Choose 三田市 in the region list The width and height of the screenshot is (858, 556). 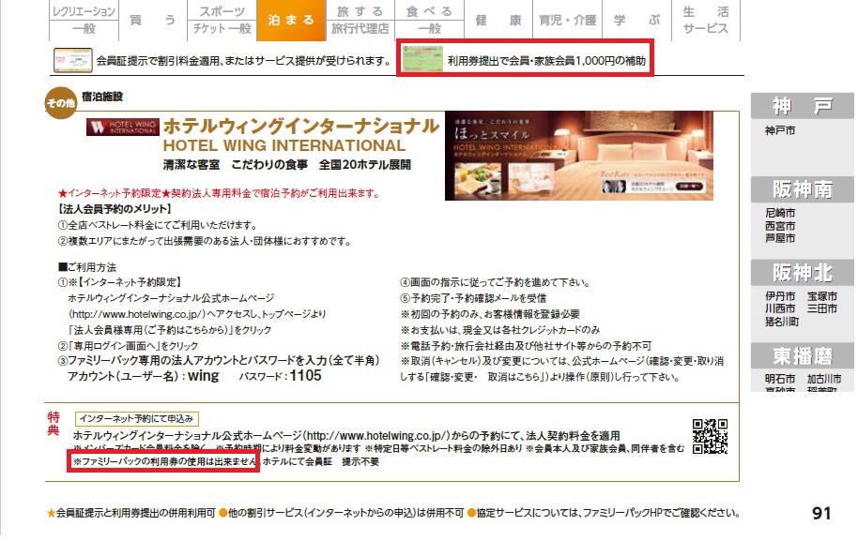pos(822,308)
